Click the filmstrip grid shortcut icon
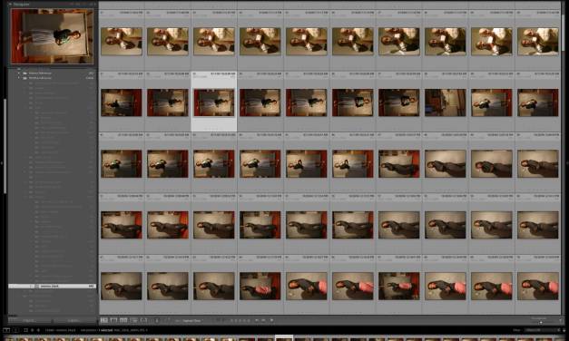The width and height of the screenshot is (569, 341). pos(25,330)
